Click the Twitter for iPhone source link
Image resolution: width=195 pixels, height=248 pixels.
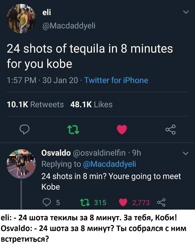pos(116,80)
